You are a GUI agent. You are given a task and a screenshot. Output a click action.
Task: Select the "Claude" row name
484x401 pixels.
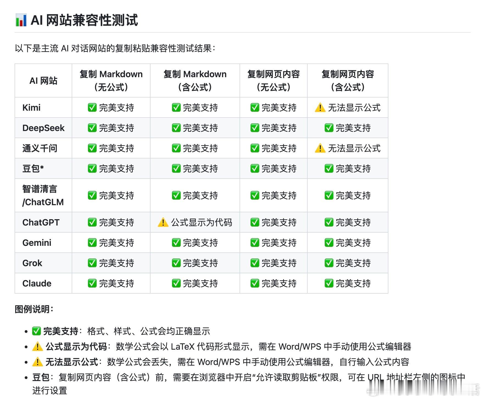37,283
